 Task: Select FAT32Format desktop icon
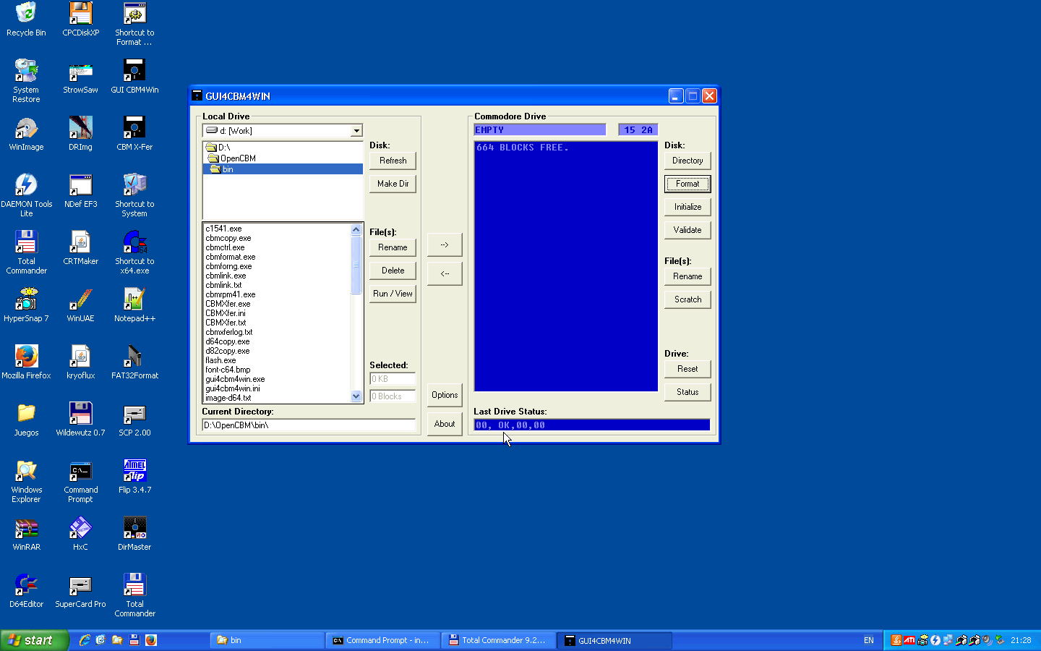(134, 362)
